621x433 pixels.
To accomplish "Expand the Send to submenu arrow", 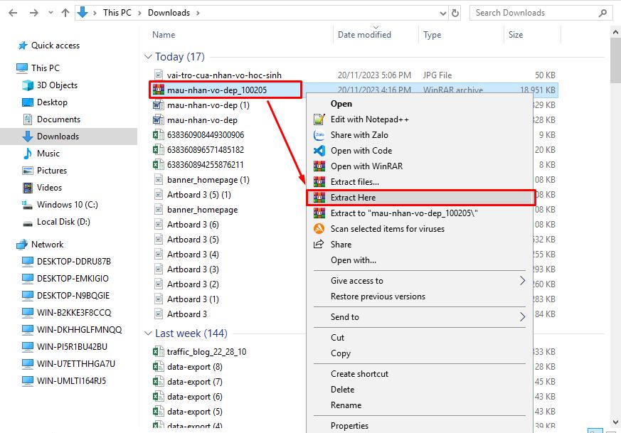I will tap(522, 317).
